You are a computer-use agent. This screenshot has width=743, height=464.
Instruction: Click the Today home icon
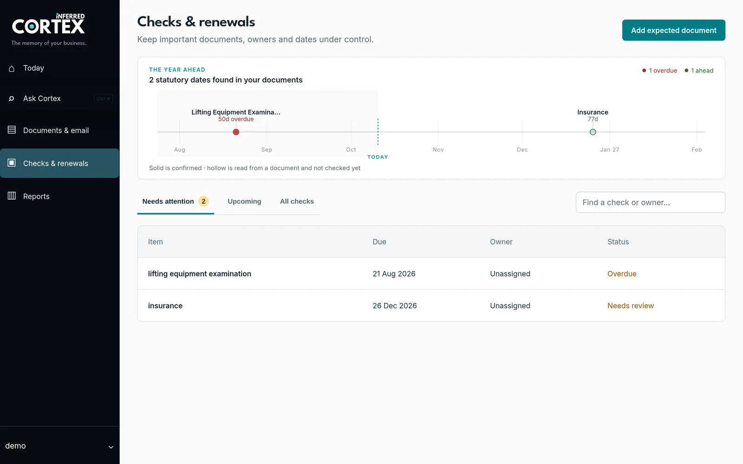coord(12,68)
